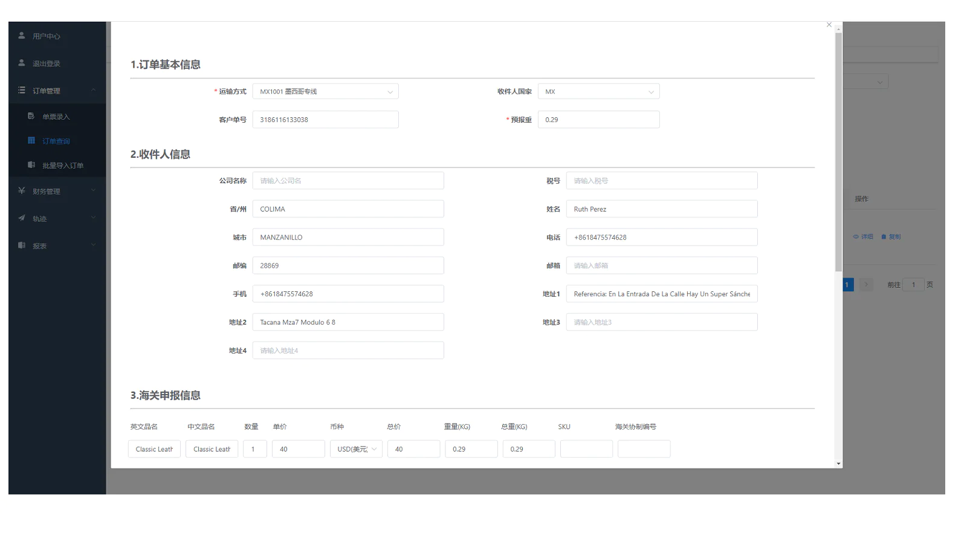This screenshot has width=967, height=544.
Task: Open 单票录入 submenu item
Action: [57, 116]
